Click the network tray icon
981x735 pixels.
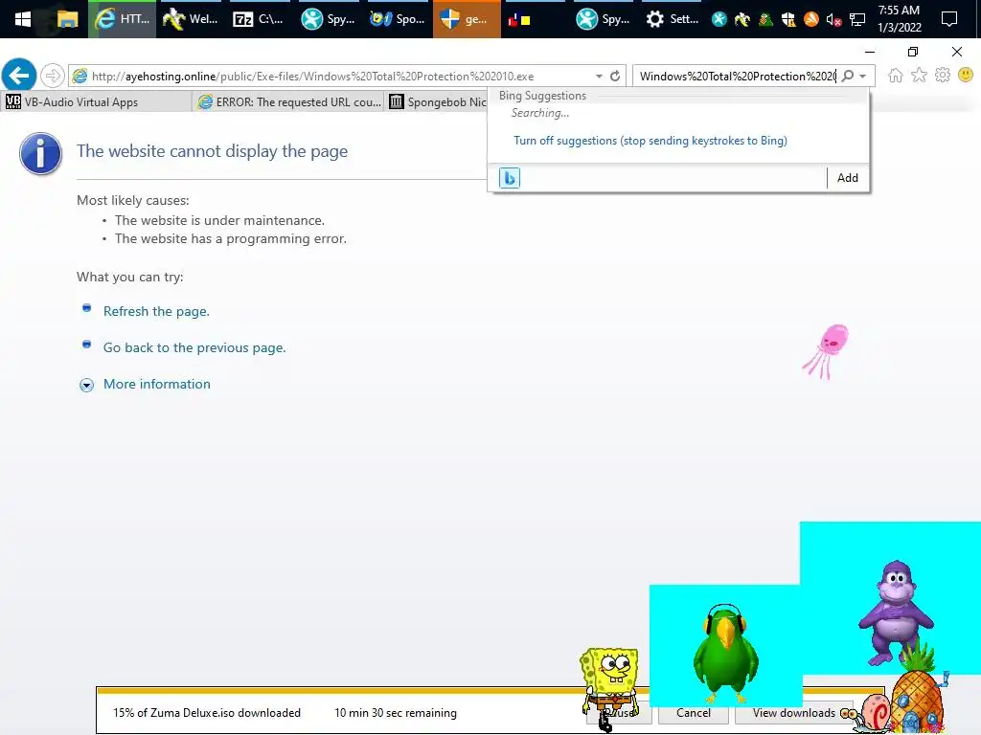coord(857,20)
